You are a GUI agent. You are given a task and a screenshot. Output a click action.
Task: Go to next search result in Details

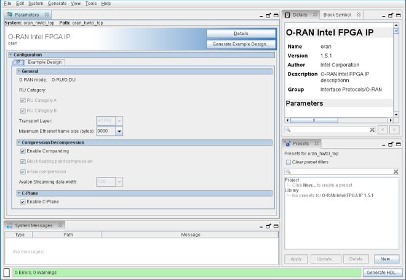[394, 130]
